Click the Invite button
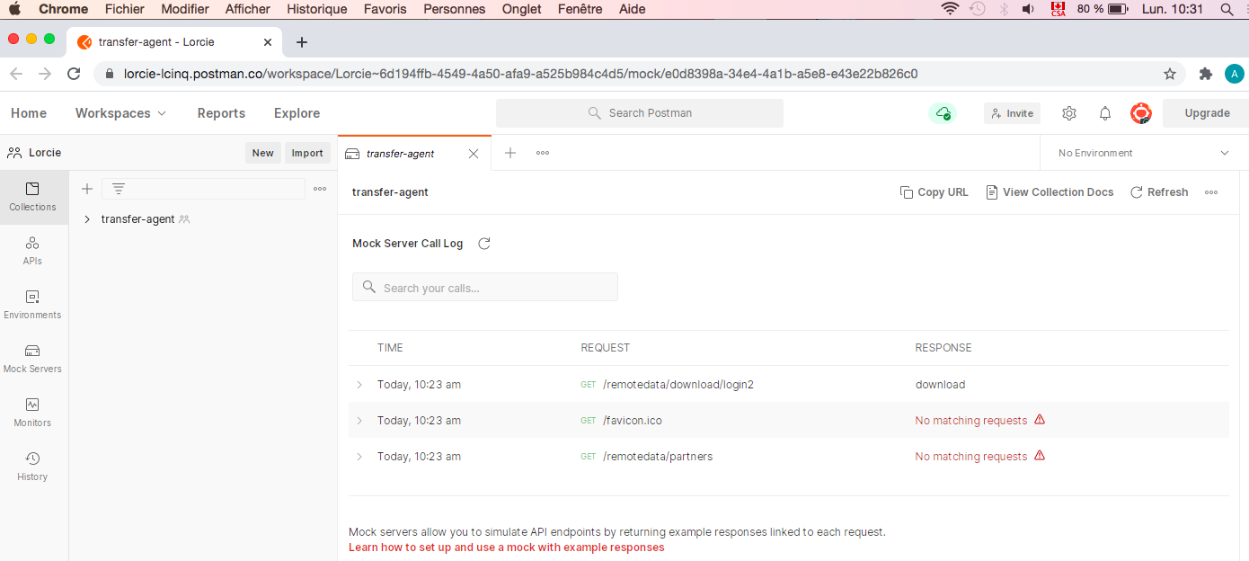Screen dimensions: 1249x561 pos(1013,113)
